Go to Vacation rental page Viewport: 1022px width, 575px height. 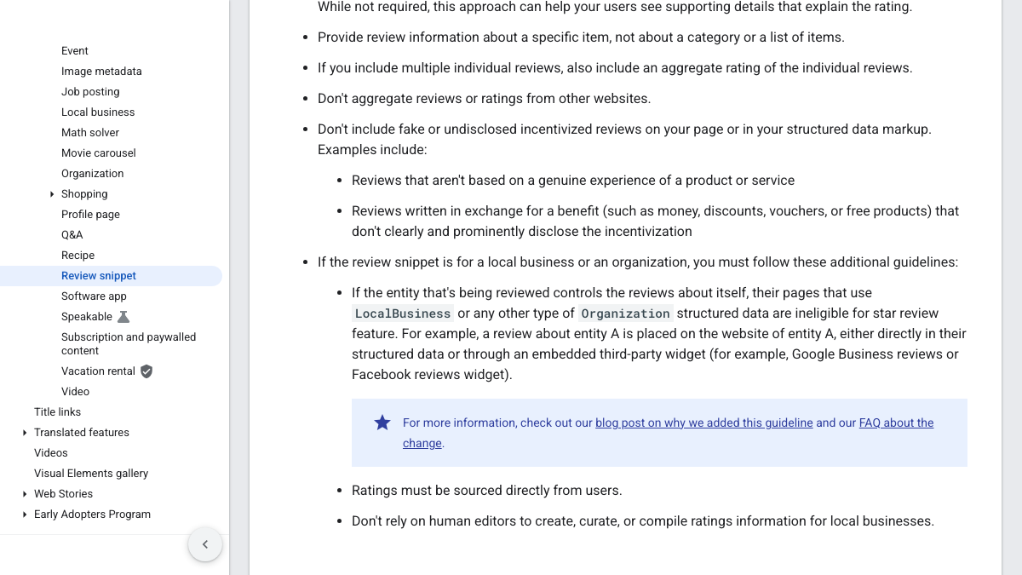coord(98,371)
